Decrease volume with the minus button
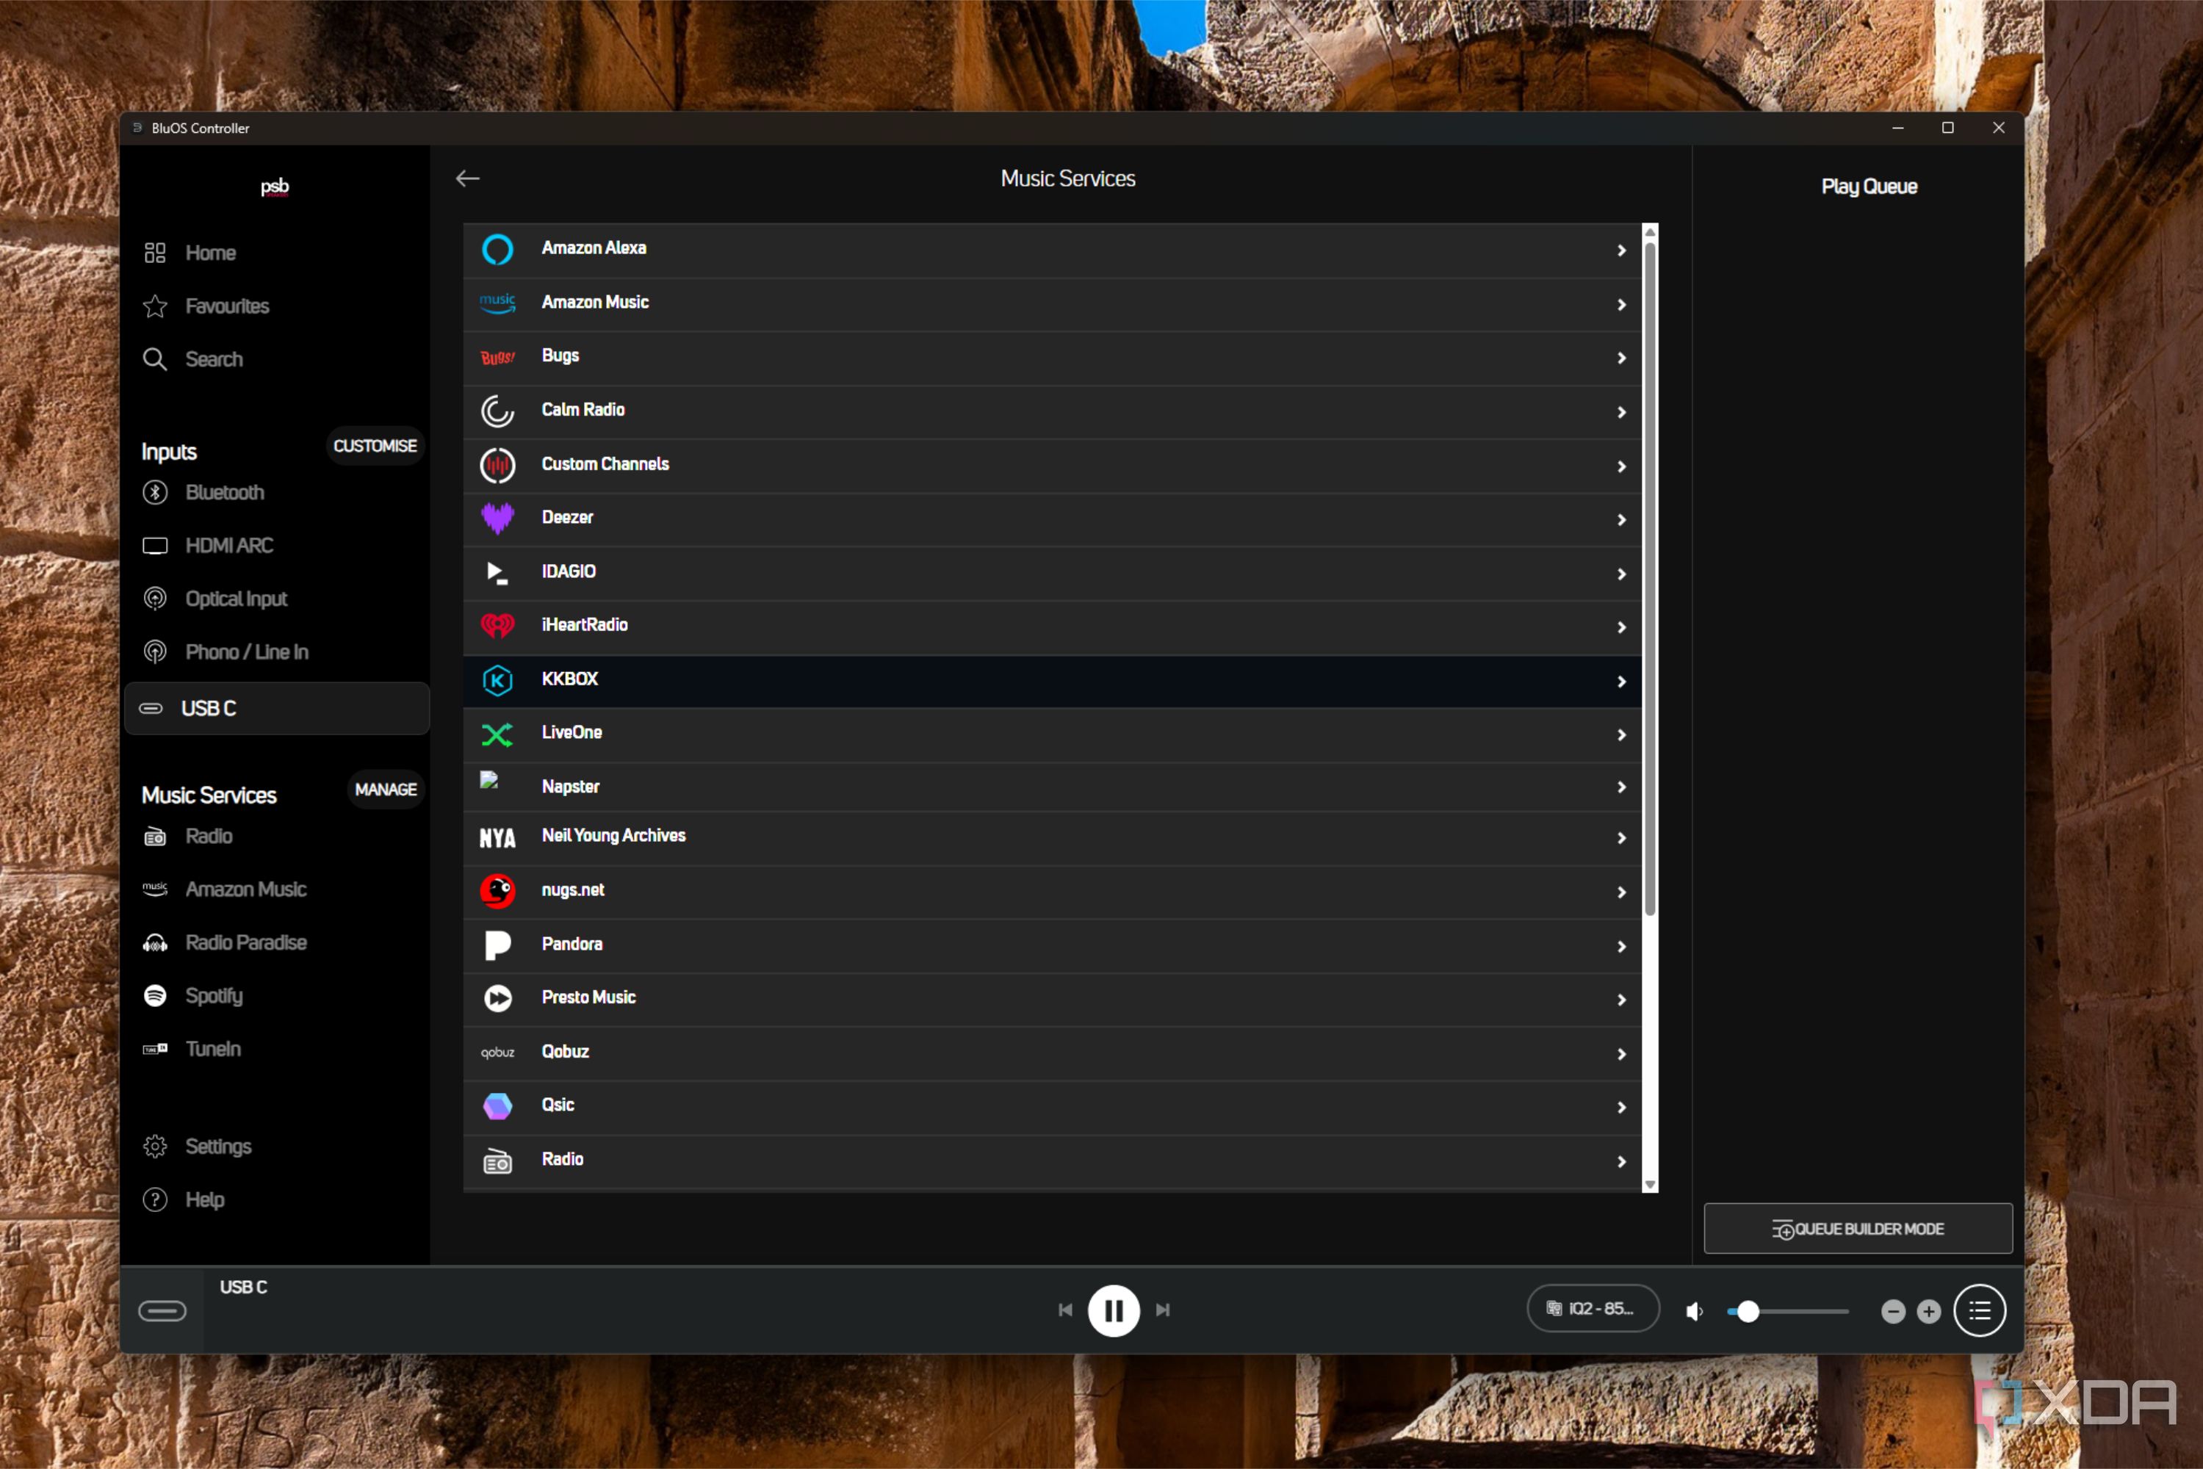Screen dimensions: 2203x1469 pos(1893,1312)
